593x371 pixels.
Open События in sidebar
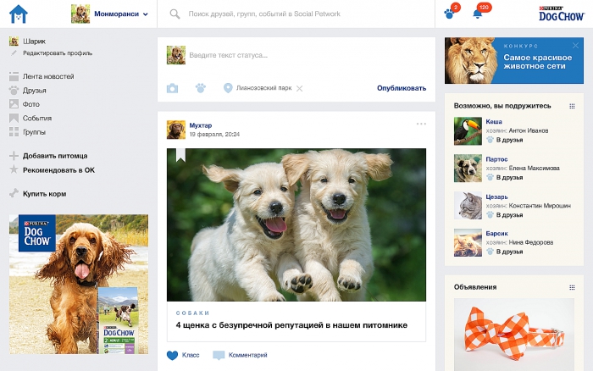[x=37, y=119]
